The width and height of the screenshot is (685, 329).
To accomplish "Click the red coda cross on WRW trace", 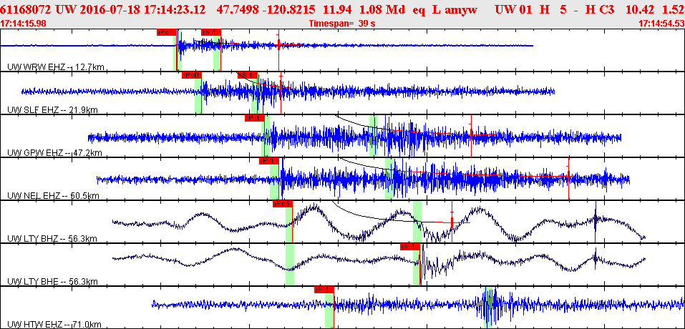I will click(x=278, y=44).
